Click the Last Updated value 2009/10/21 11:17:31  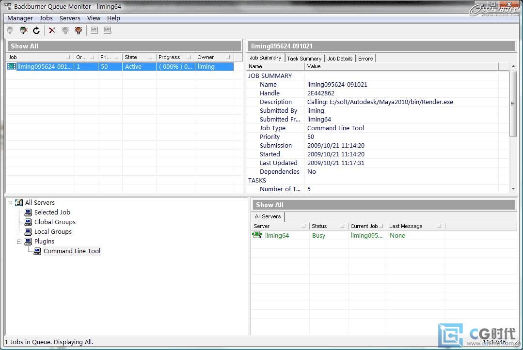coord(335,163)
